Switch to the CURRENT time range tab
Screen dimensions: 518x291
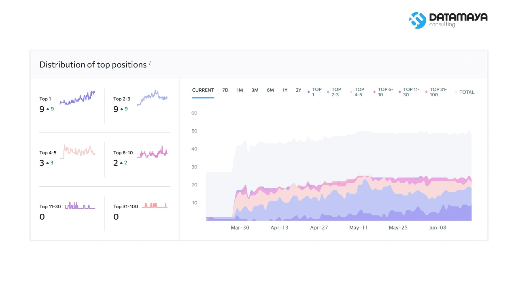coord(203,90)
